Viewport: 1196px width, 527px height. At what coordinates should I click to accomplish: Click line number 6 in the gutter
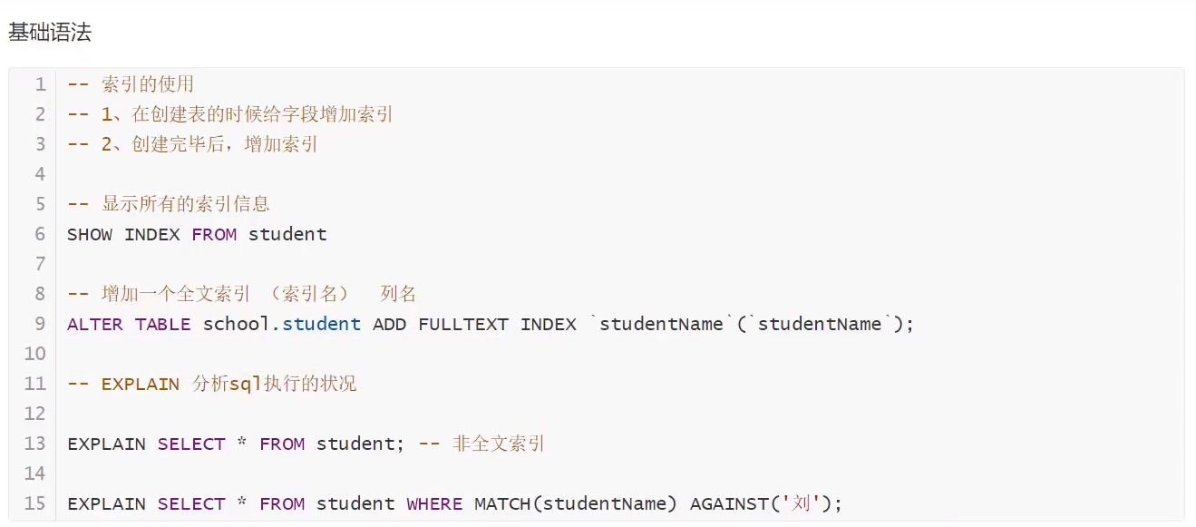[40, 234]
